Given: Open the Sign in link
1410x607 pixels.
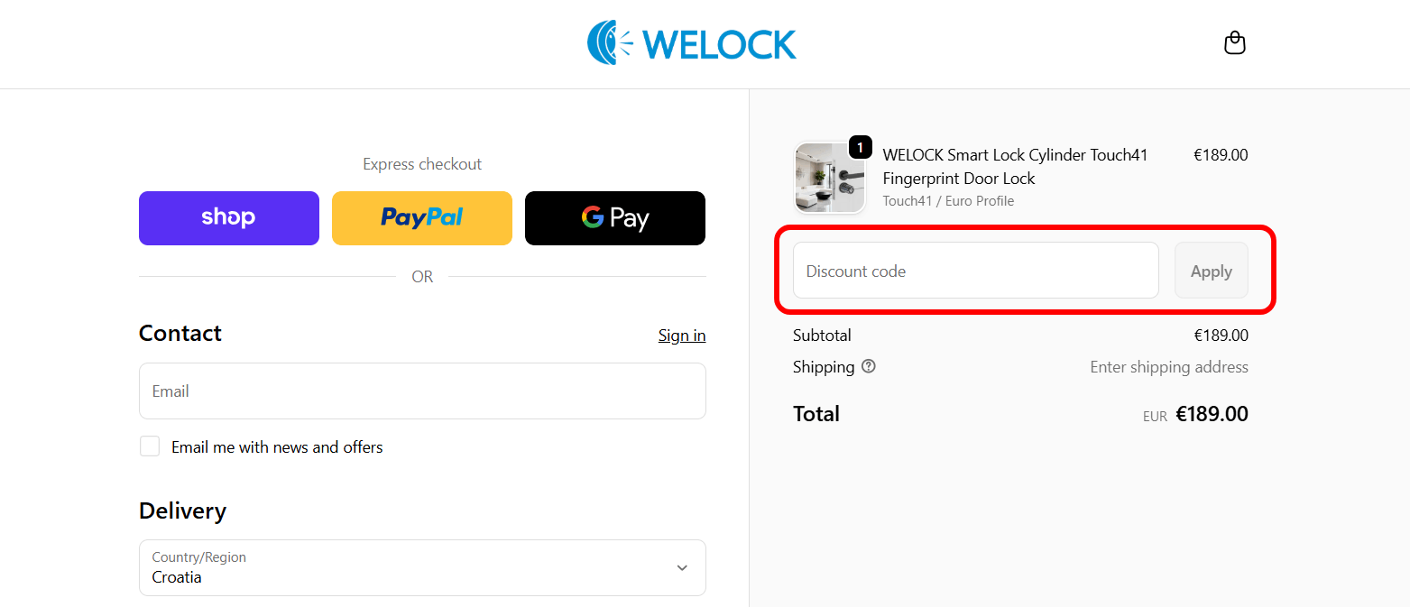Looking at the screenshot, I should coord(681,335).
